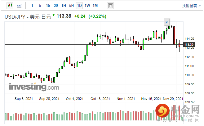
Task: Open the 技術圖表 technical chart link
Action: pos(190,6)
